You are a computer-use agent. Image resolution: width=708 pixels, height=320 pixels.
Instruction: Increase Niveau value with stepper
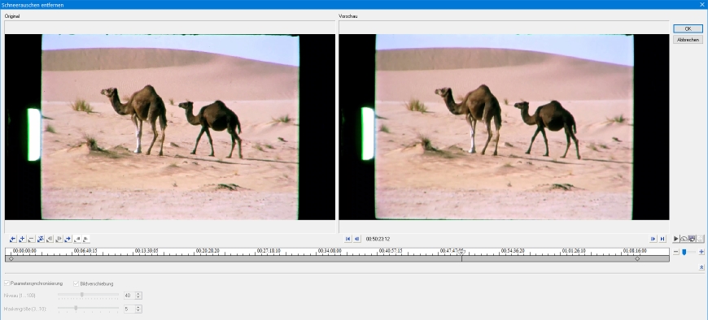pyautogui.click(x=138, y=294)
